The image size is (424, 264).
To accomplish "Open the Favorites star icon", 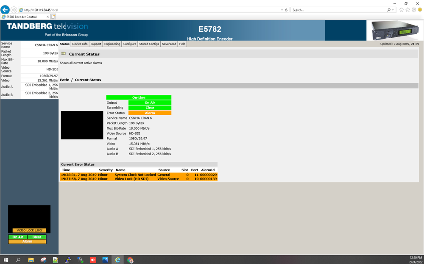I will pyautogui.click(x=407, y=10).
